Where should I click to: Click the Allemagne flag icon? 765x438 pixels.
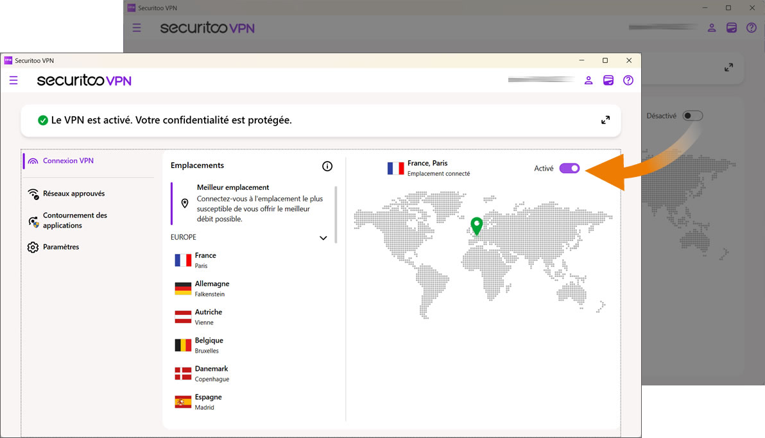coord(183,289)
